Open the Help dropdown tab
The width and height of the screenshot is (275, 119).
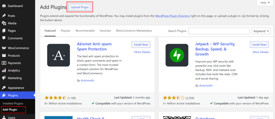tap(265, 3)
